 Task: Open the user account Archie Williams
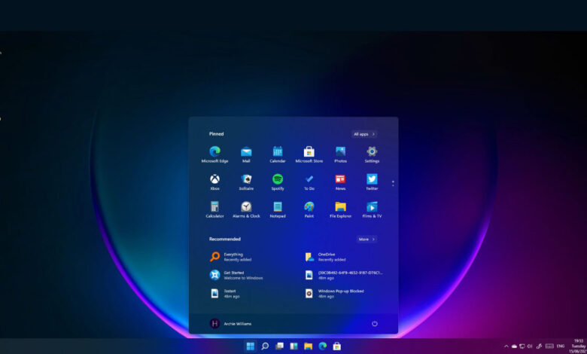pyautogui.click(x=230, y=324)
